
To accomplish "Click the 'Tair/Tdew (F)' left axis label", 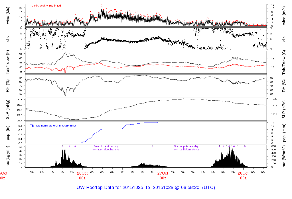I will 8,62.
